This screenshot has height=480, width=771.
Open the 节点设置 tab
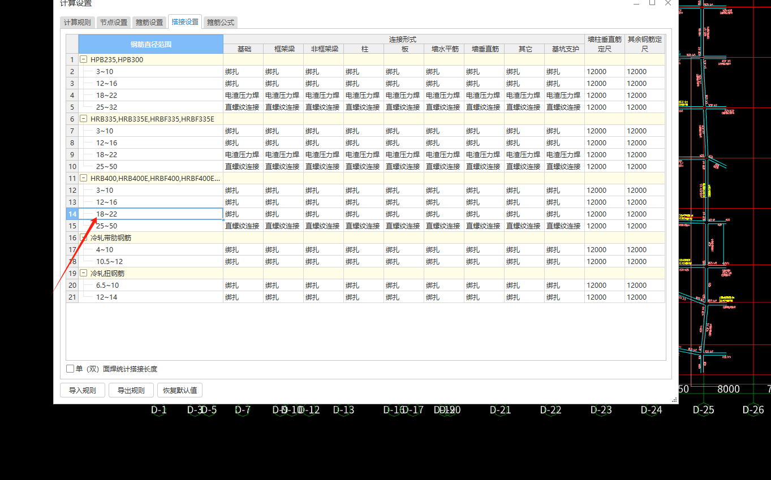tap(113, 23)
